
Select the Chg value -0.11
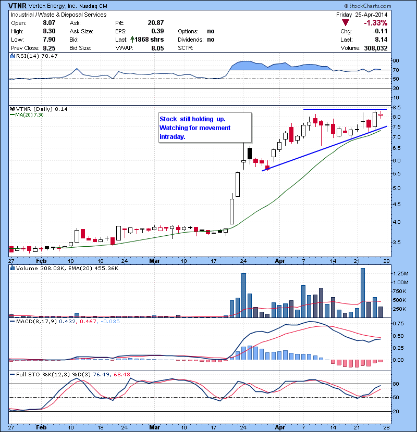[x=380, y=31]
